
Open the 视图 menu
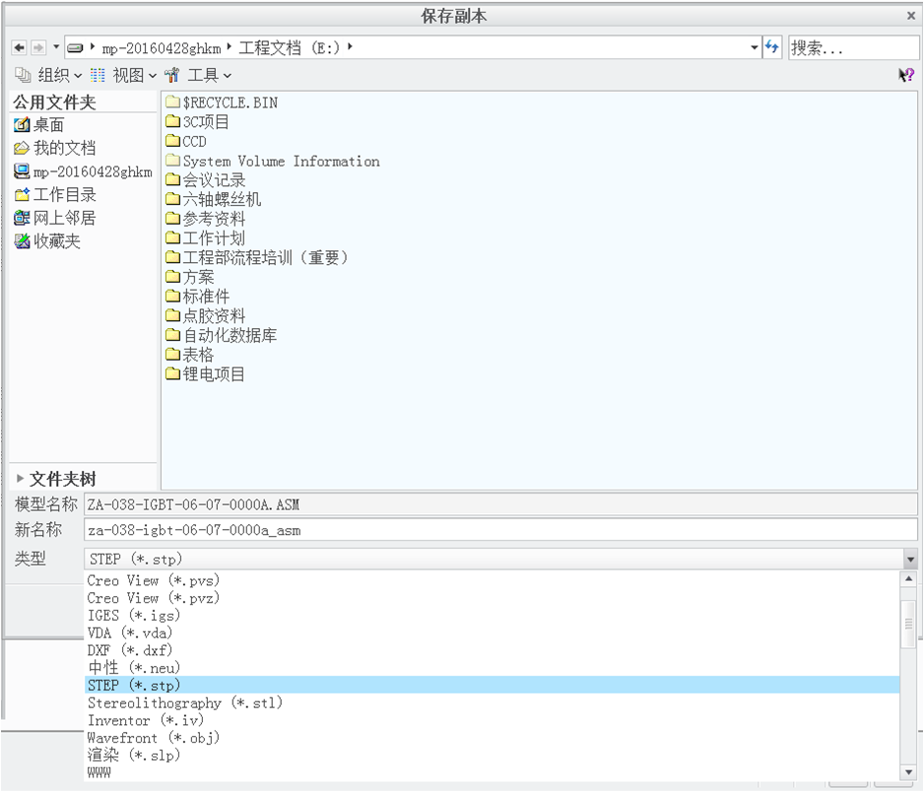[123, 76]
